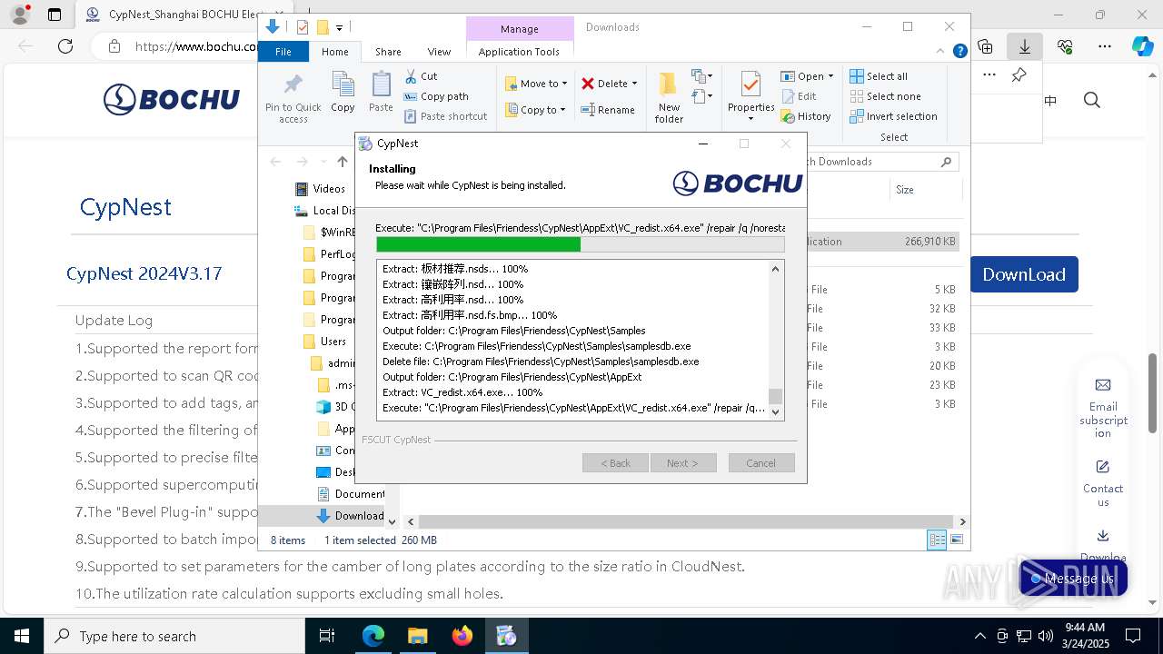The height and width of the screenshot is (654, 1163).
Task: Open Email subscription on BOCHU sidebar
Action: [x=1103, y=408]
